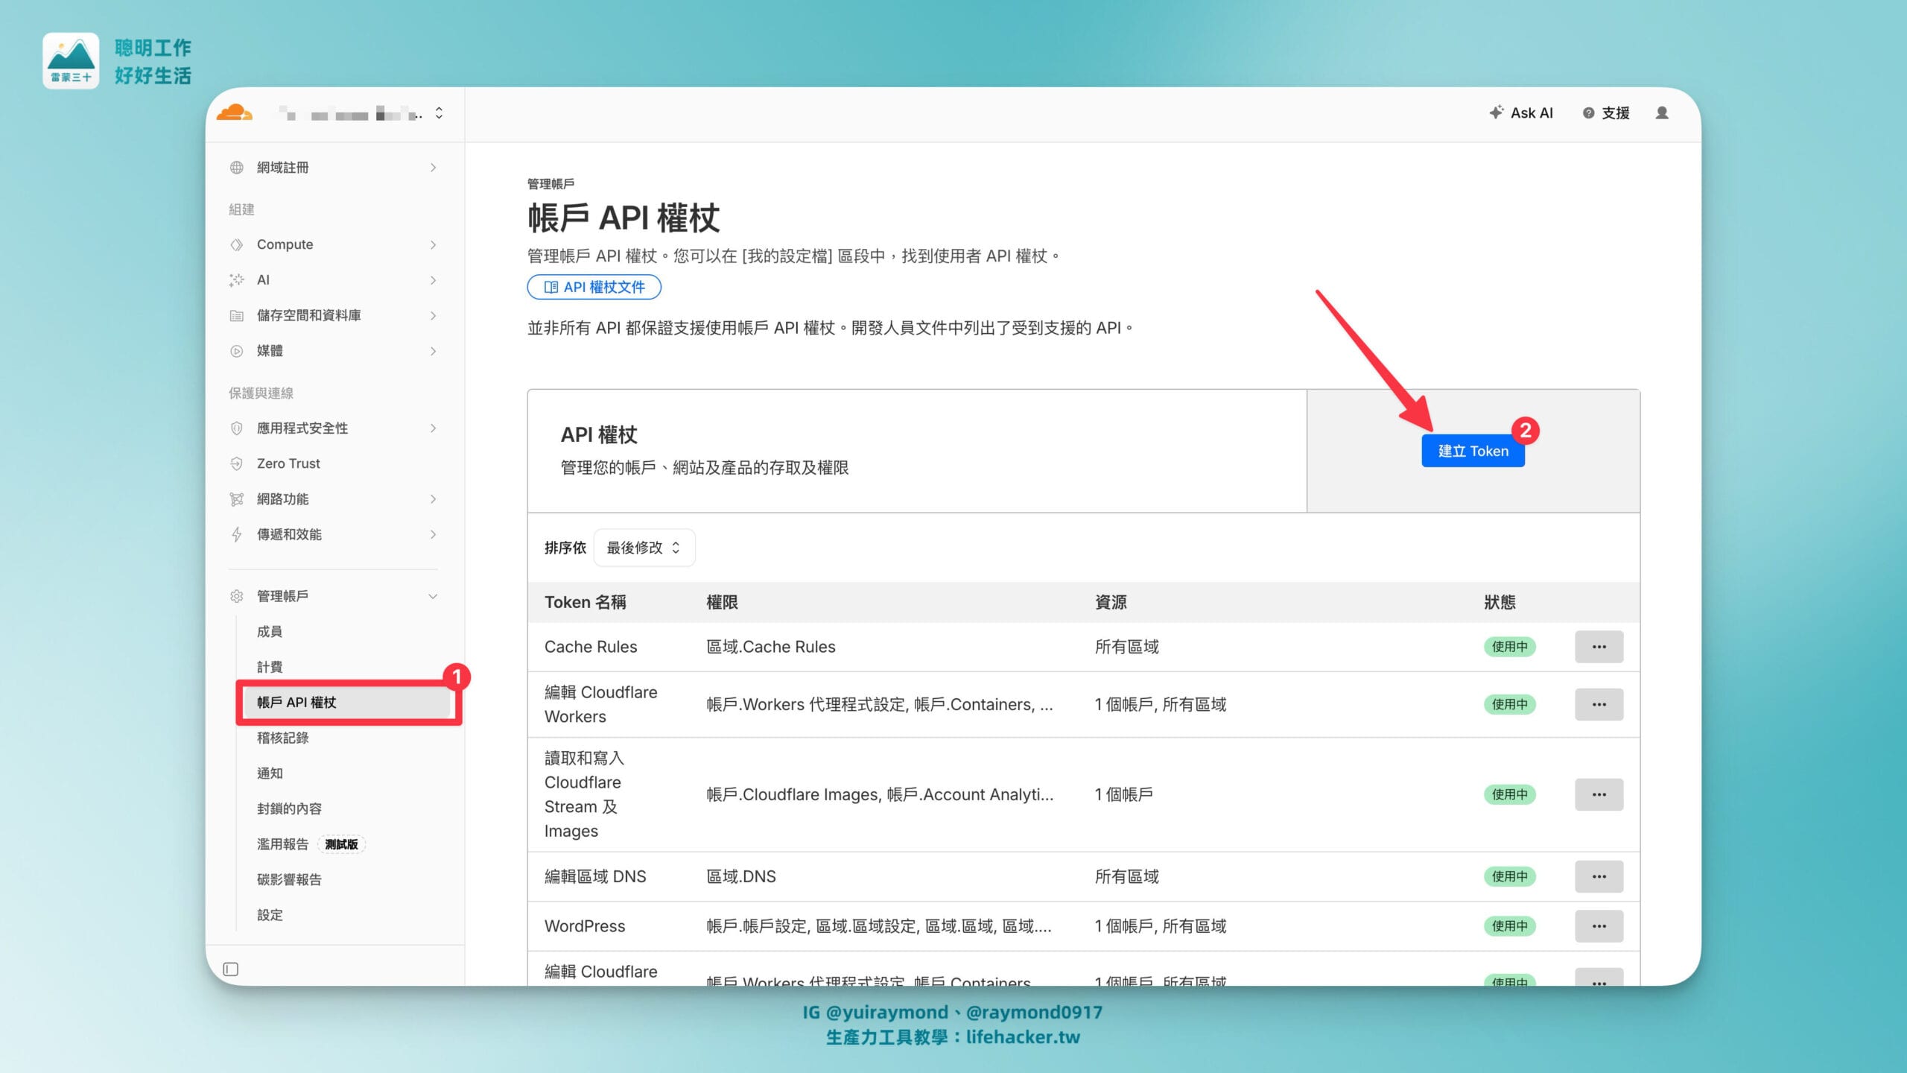Open the ellipsis menu for WordPress token
Screen dimensions: 1907x1073
(x=1599, y=926)
